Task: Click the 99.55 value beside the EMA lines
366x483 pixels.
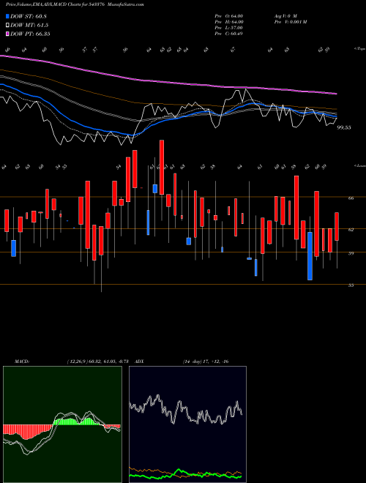Action: point(344,127)
